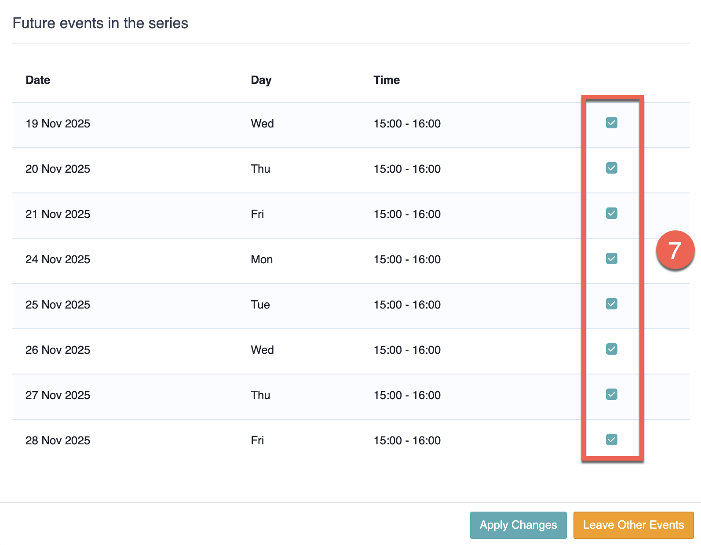Click the Mon day cell

(262, 259)
